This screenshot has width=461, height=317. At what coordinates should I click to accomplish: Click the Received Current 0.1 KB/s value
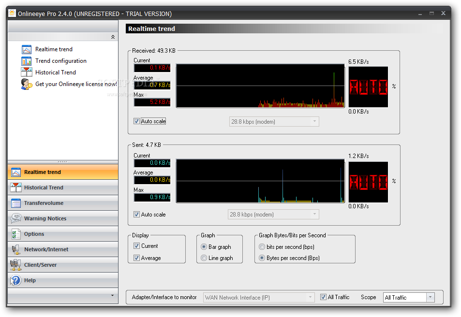(x=152, y=68)
